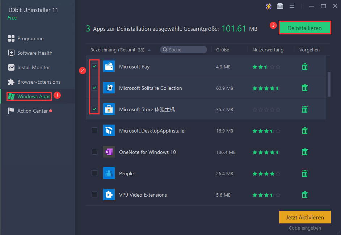Click the VP9 Video Extensions name

(x=143, y=195)
